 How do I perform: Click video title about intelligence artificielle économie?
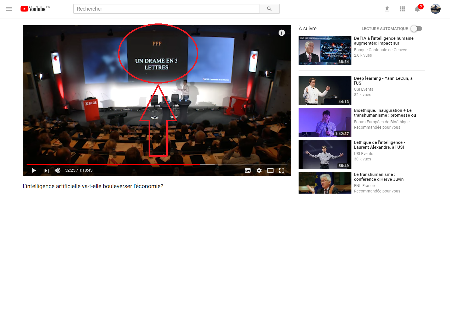93,186
